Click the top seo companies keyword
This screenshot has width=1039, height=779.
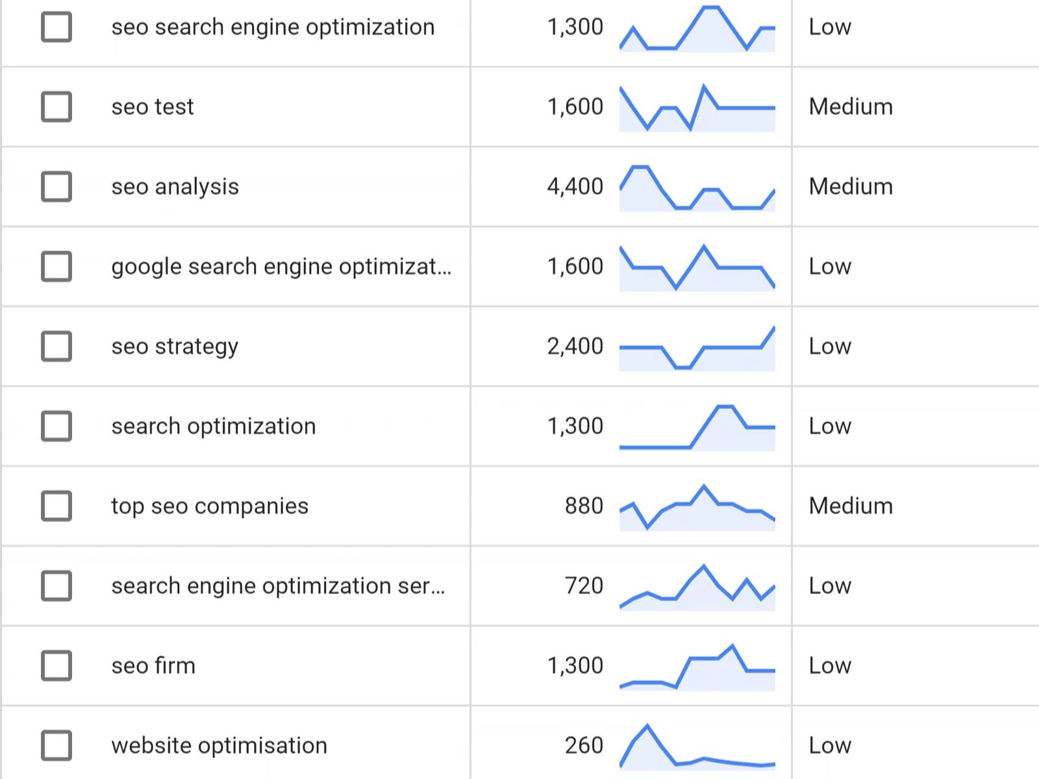(x=210, y=506)
